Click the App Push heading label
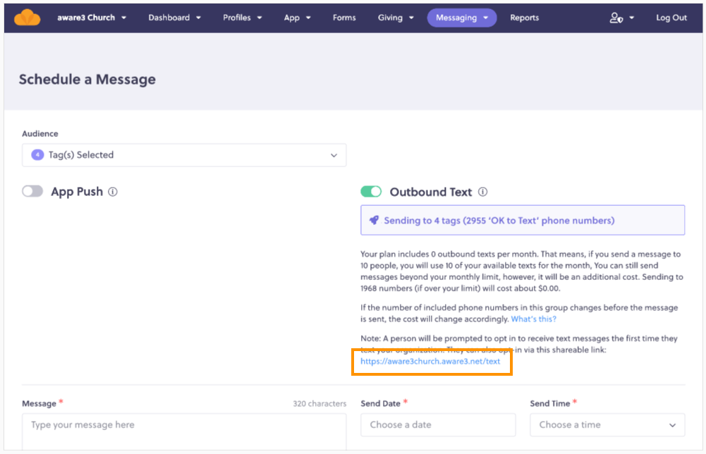The width and height of the screenshot is (706, 454). (77, 192)
